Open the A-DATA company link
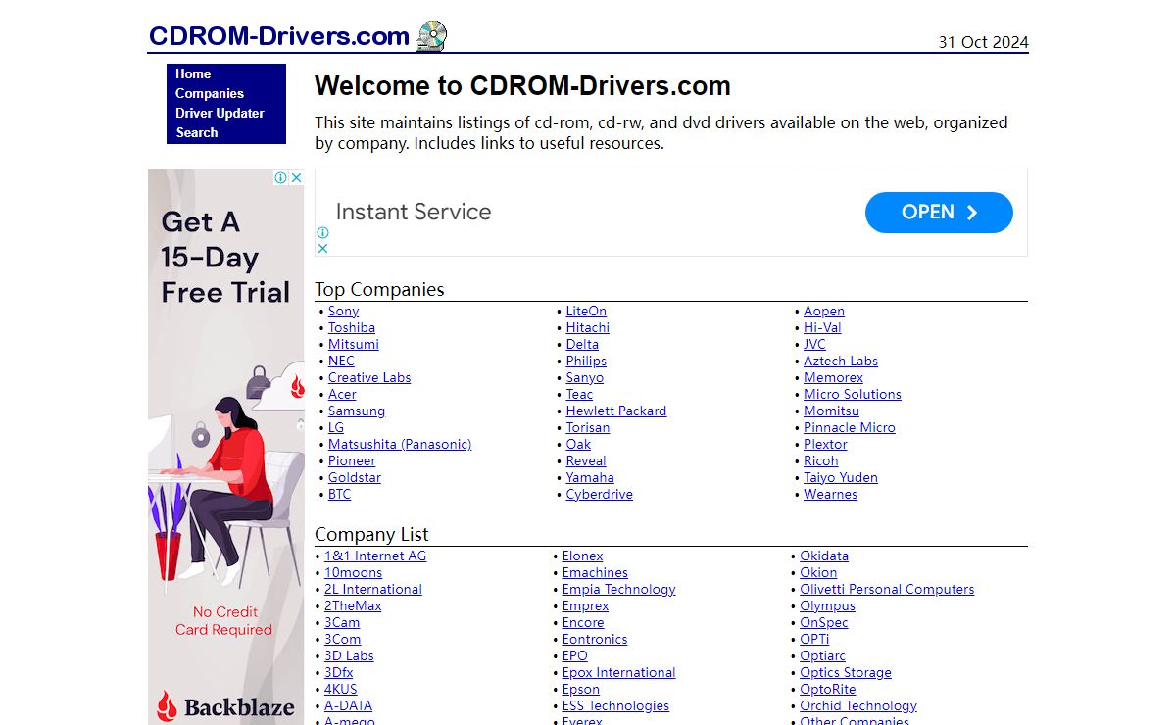Image resolution: width=1176 pixels, height=725 pixels. pos(348,705)
